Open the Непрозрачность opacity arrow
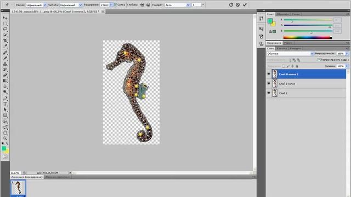Image resolution: width=351 pixels, height=197 pixels. 347,54
